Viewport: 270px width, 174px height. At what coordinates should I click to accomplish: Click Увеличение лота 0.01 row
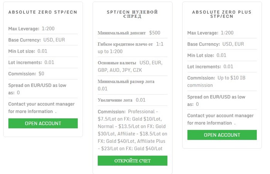click(132, 100)
